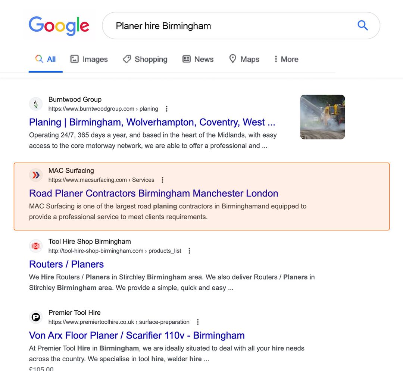The image size is (403, 371).
Task: Click the MAC Surfacing favicon
Action: point(35,175)
